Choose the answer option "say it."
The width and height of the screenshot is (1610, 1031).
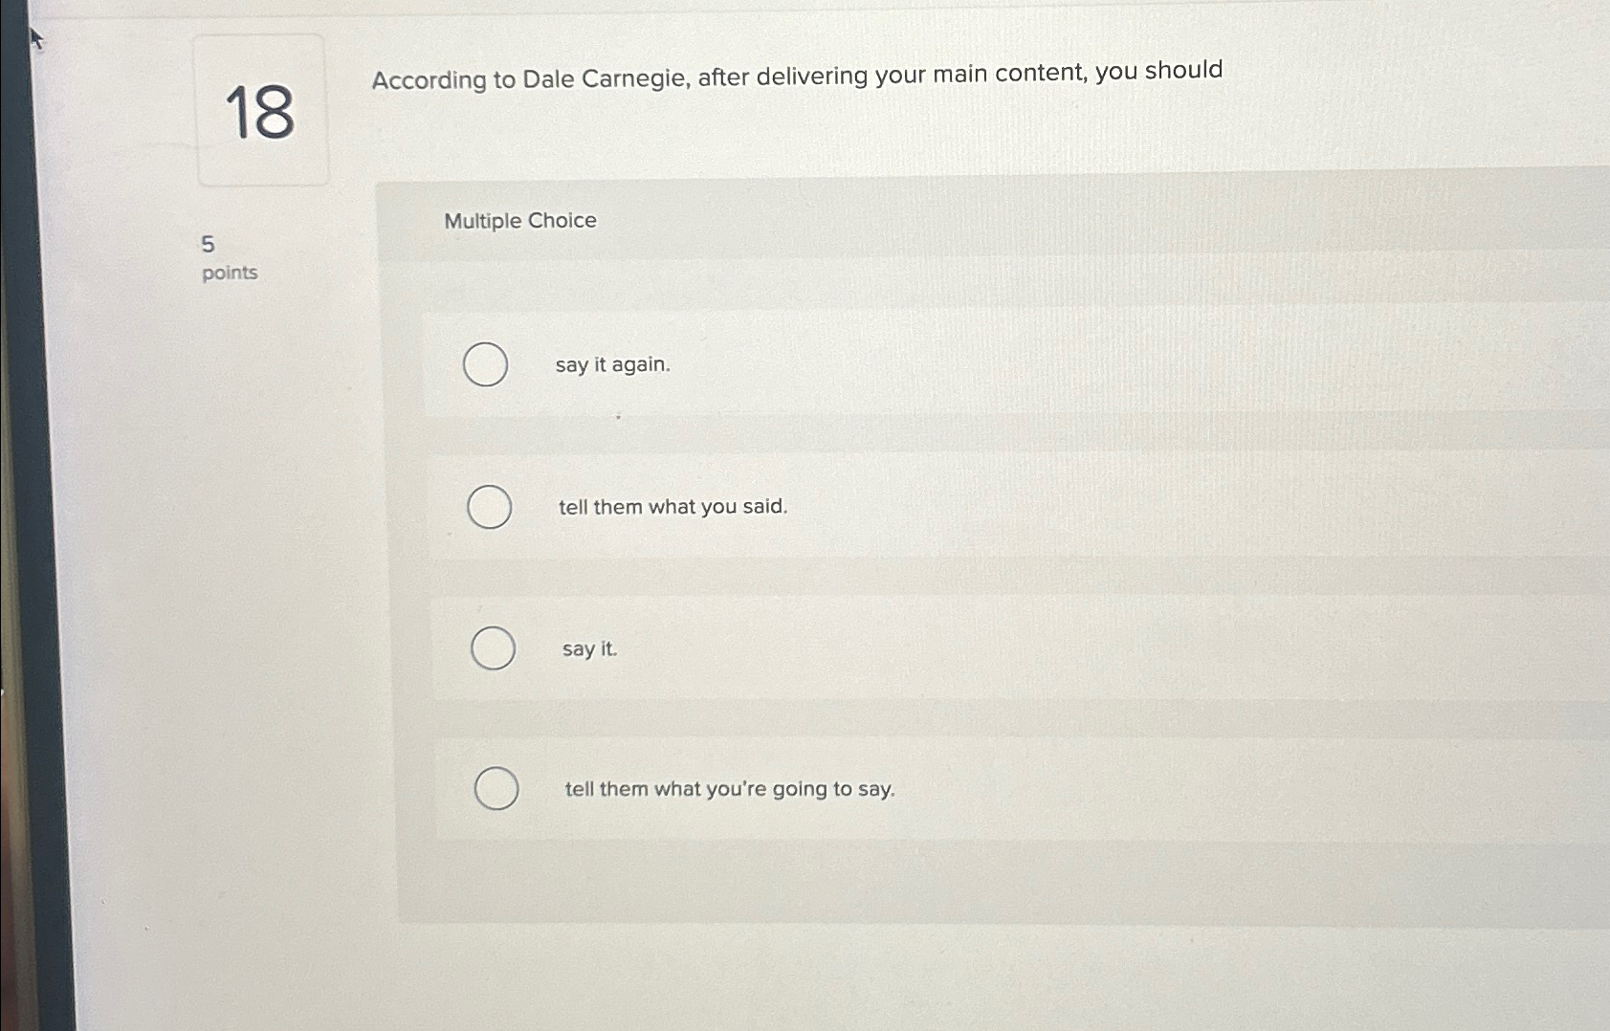click(x=589, y=649)
